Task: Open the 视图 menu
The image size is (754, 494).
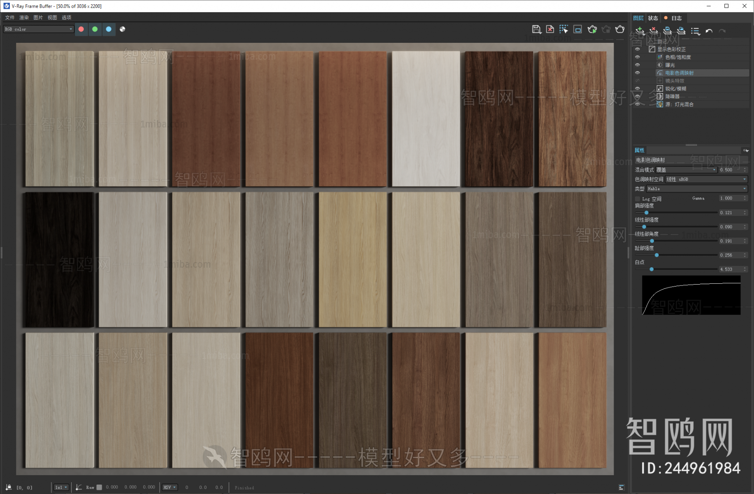Action: click(x=52, y=17)
